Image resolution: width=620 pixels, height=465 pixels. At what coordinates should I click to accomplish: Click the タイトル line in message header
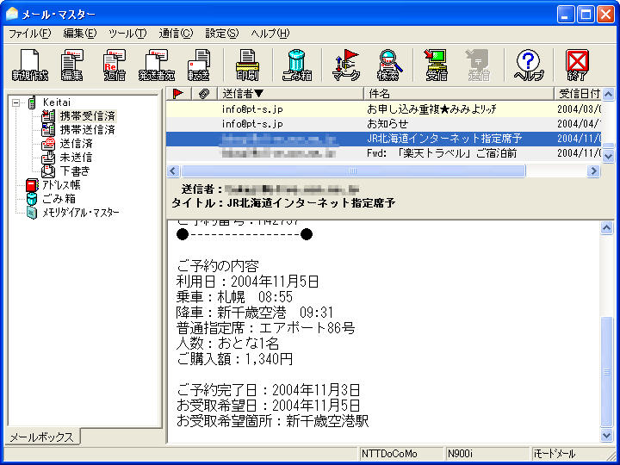pos(283,203)
